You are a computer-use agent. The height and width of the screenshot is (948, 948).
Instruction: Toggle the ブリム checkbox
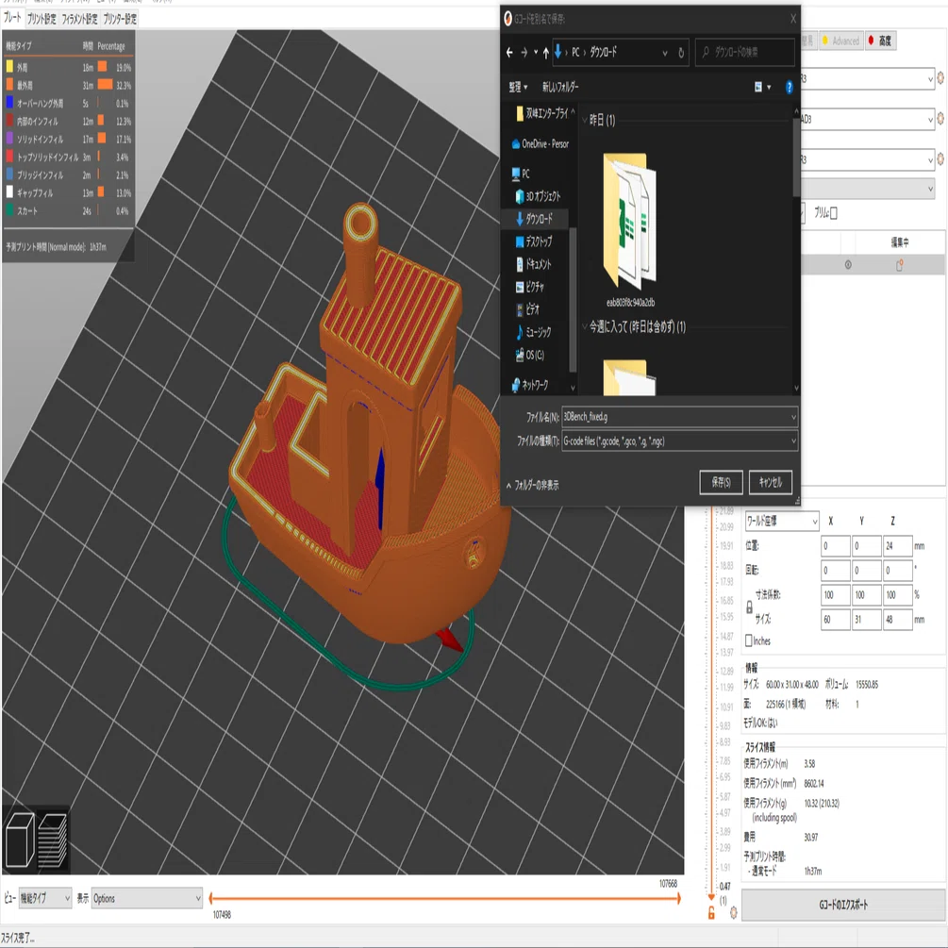(833, 213)
